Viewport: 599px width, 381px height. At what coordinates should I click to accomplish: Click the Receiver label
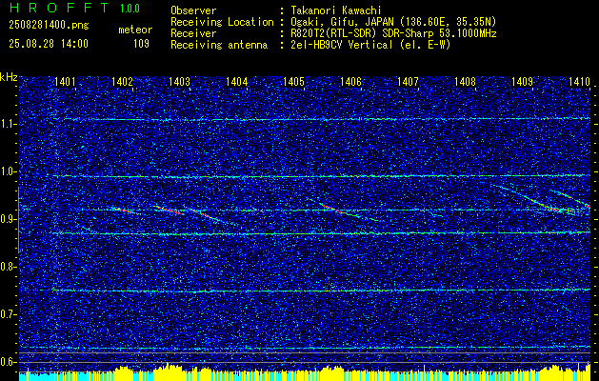click(x=193, y=33)
